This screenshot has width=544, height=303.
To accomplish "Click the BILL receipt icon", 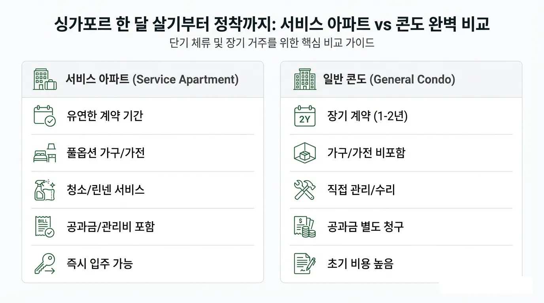I will click(x=44, y=226).
